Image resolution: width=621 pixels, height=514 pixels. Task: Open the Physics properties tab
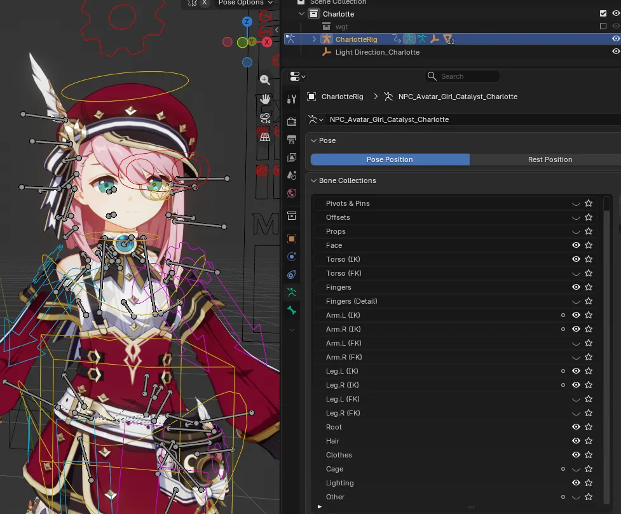(x=292, y=257)
